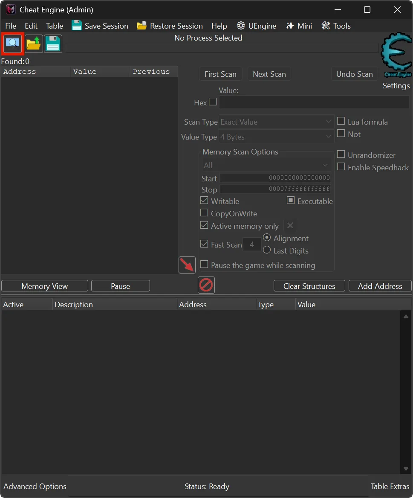Open the Scan Type dropdown
Viewport: 413px width, 498px height.
pyautogui.click(x=276, y=122)
